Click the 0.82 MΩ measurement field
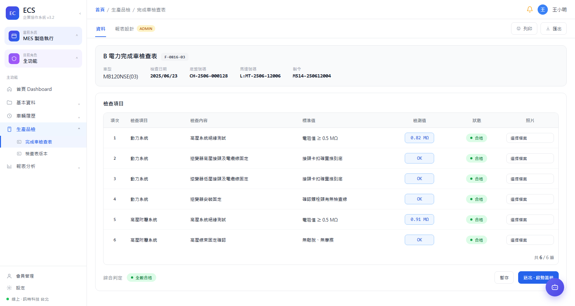 pos(419,138)
